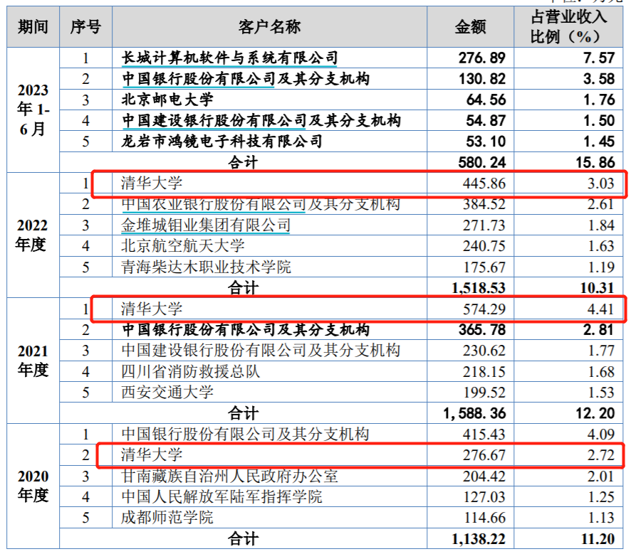Screen dimensions: 631x554
Task: Click the amount 445.86
Action: 484,183
